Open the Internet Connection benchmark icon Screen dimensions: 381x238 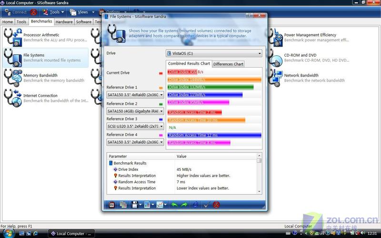[x=13, y=98]
